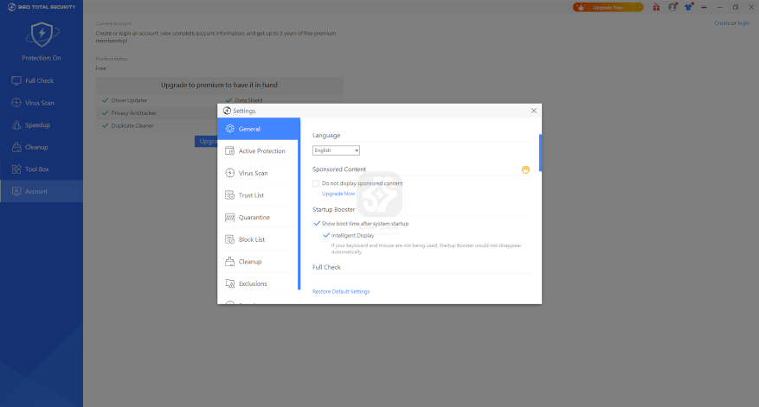
Task: Click the orange smiley feedback icon
Action: pos(525,169)
